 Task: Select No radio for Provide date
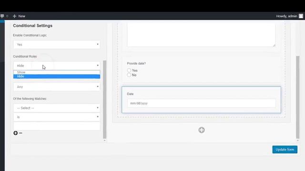coord(129,75)
